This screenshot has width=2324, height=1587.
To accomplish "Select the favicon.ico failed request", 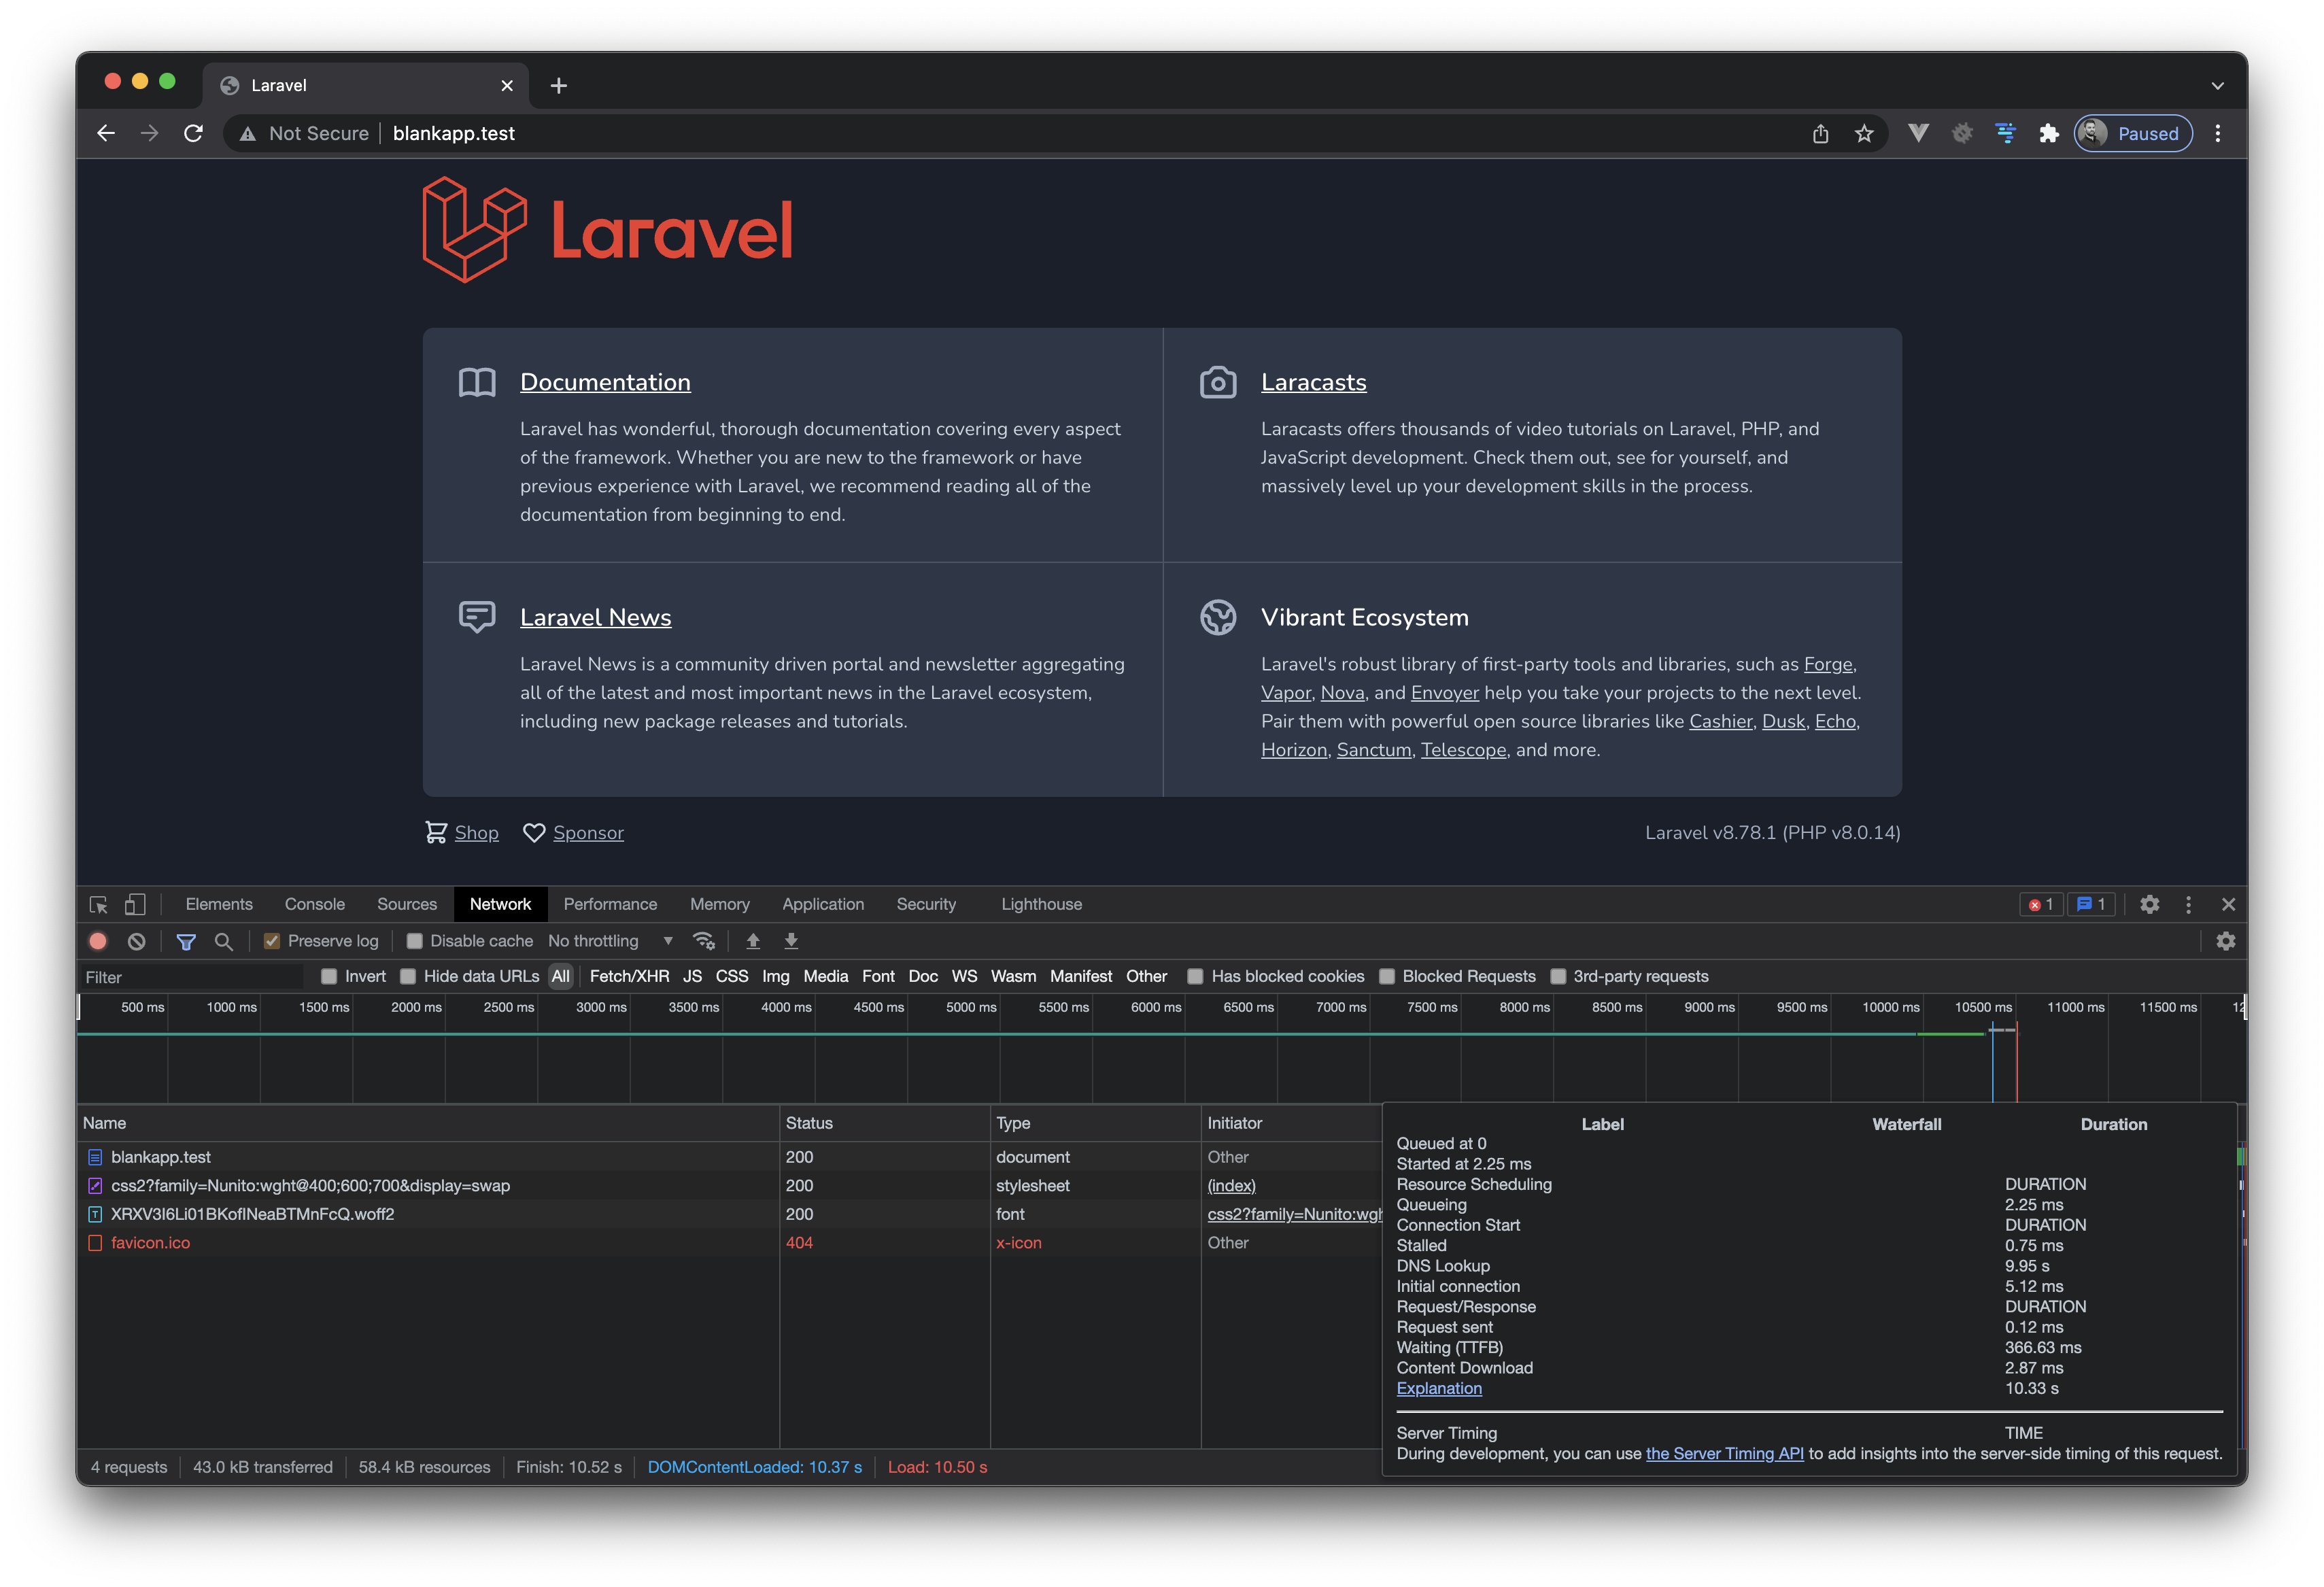I will [730, 1243].
